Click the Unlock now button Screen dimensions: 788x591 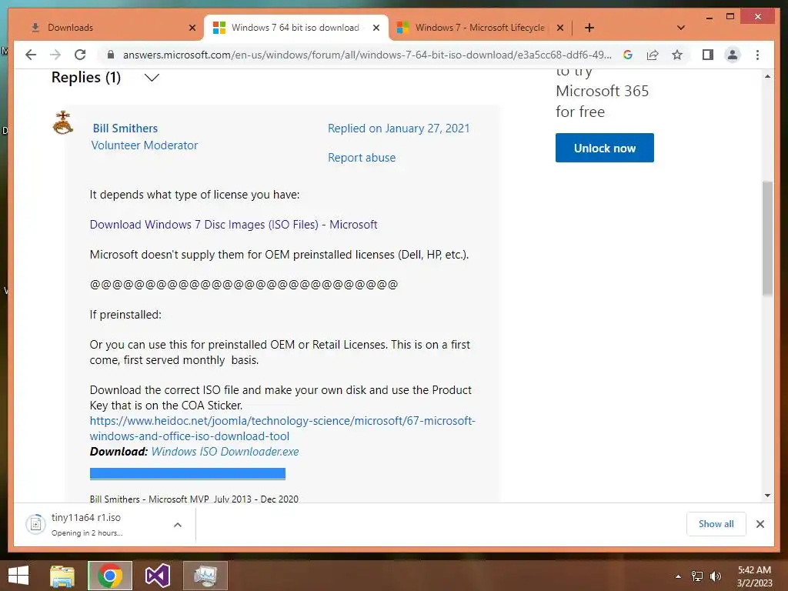pos(605,148)
